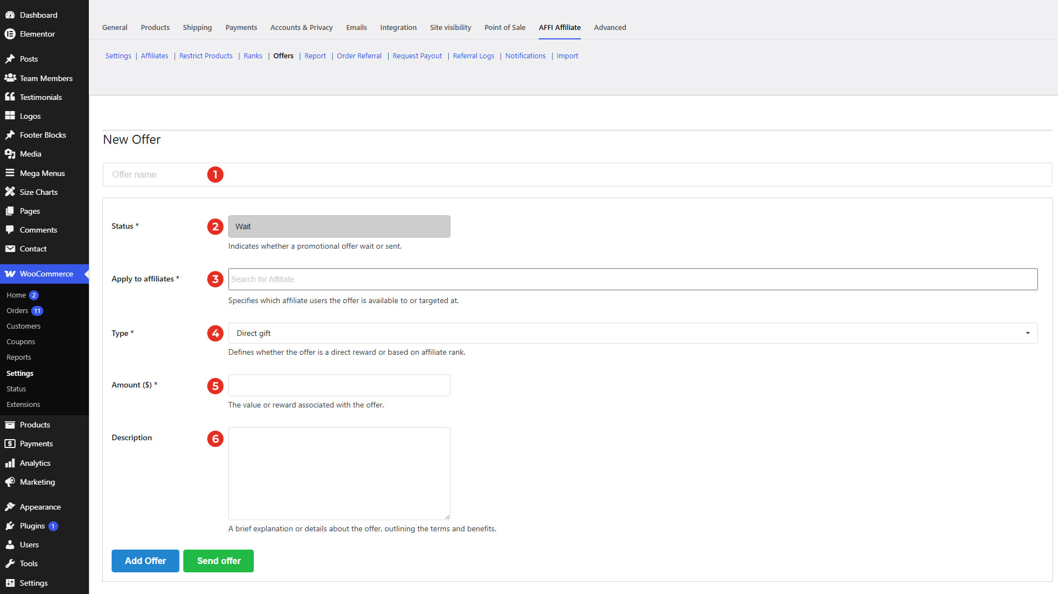Image resolution: width=1058 pixels, height=594 pixels.
Task: Click the Plugins plug icon
Action: 10,526
